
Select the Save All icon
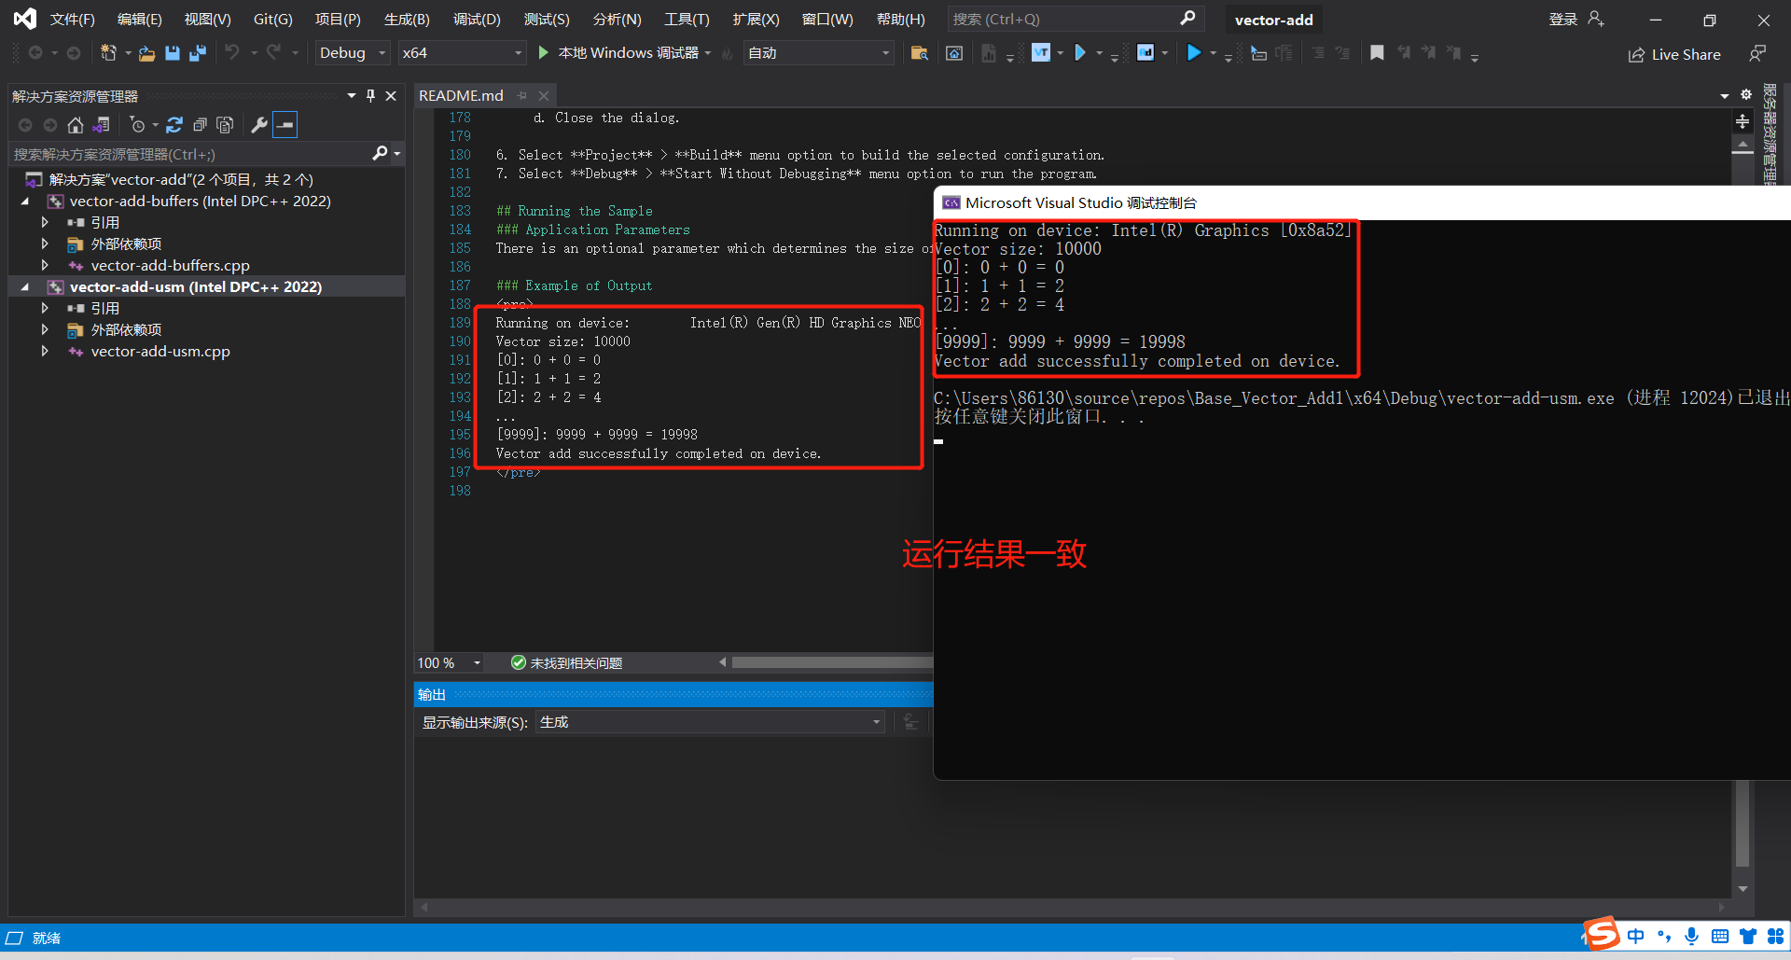click(197, 53)
